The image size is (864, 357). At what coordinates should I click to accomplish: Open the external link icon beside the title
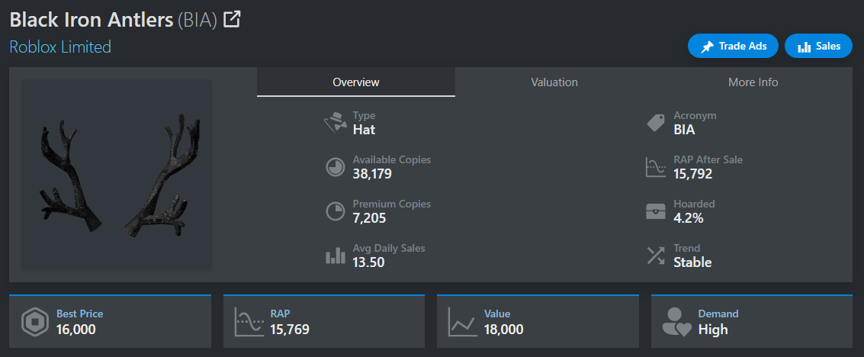pyautogui.click(x=232, y=20)
